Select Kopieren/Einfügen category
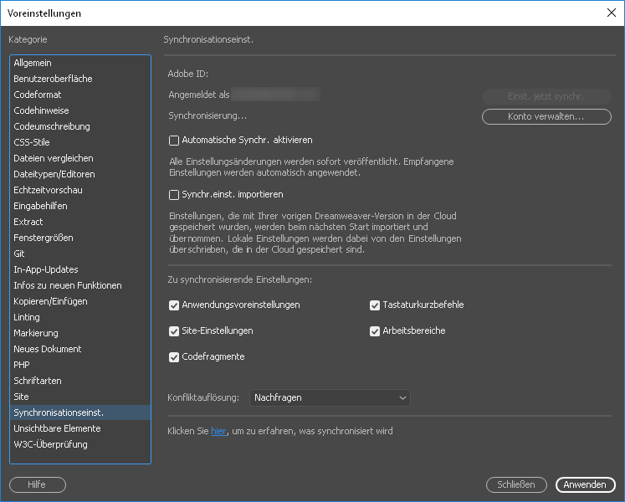 click(x=80, y=301)
